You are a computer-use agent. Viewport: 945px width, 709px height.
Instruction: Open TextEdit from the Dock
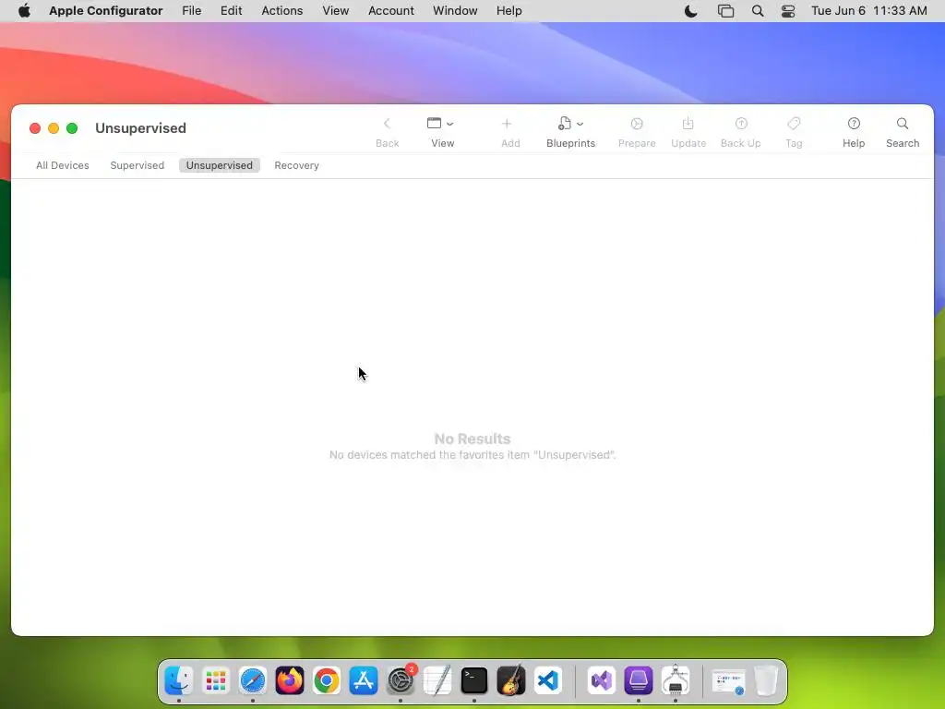[x=437, y=680]
